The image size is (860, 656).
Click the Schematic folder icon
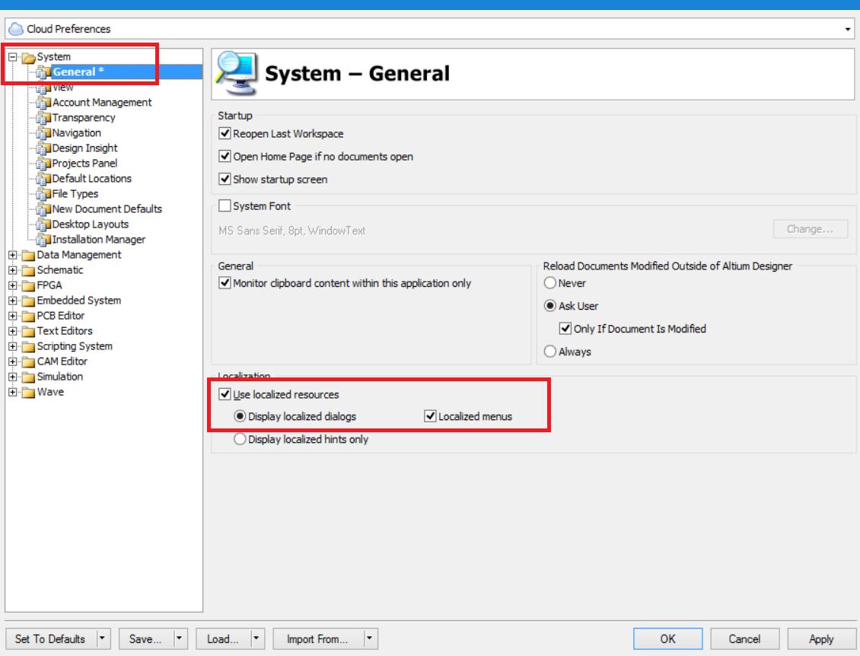(28, 271)
